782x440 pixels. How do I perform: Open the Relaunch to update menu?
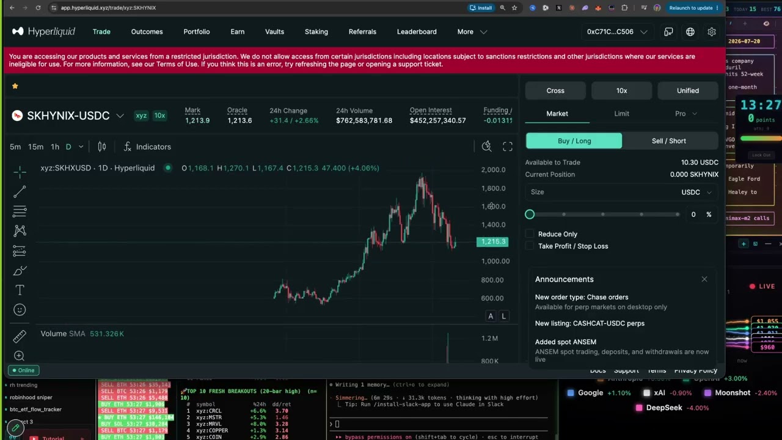[694, 8]
